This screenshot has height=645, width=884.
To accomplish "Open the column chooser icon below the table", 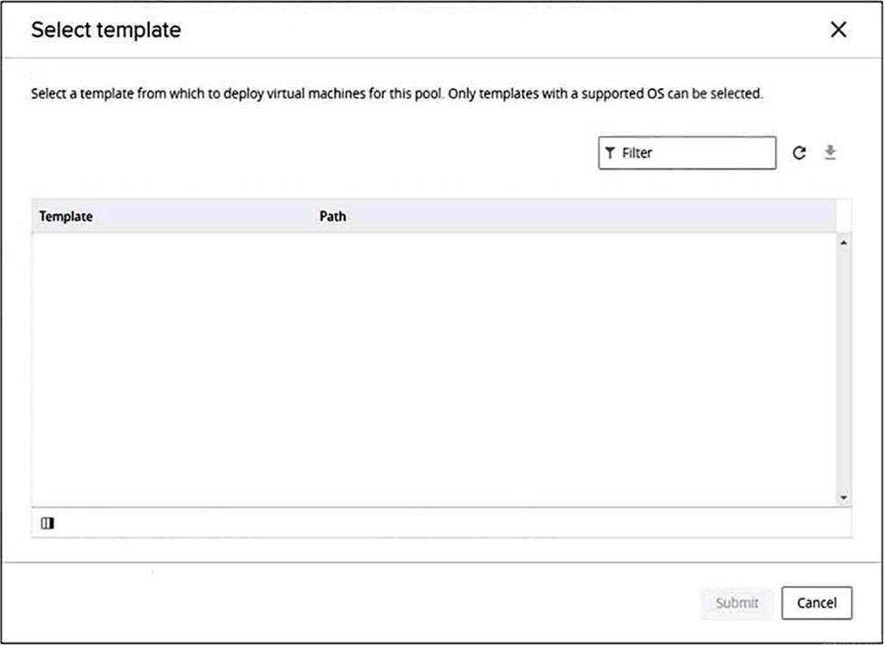I will coord(47,523).
